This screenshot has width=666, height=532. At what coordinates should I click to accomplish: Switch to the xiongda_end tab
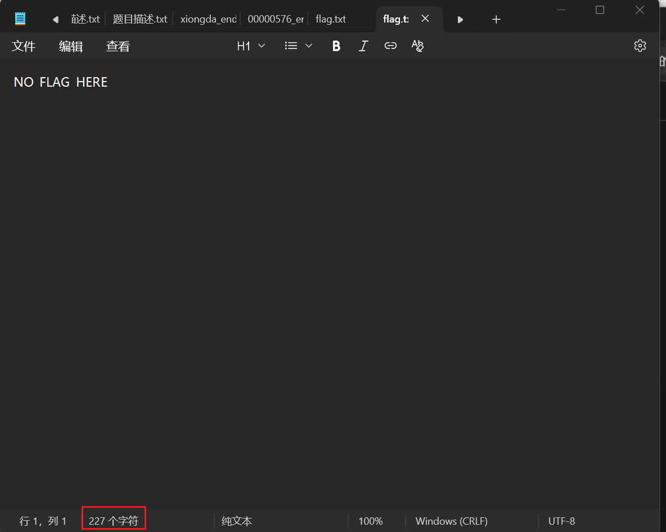pyautogui.click(x=208, y=19)
